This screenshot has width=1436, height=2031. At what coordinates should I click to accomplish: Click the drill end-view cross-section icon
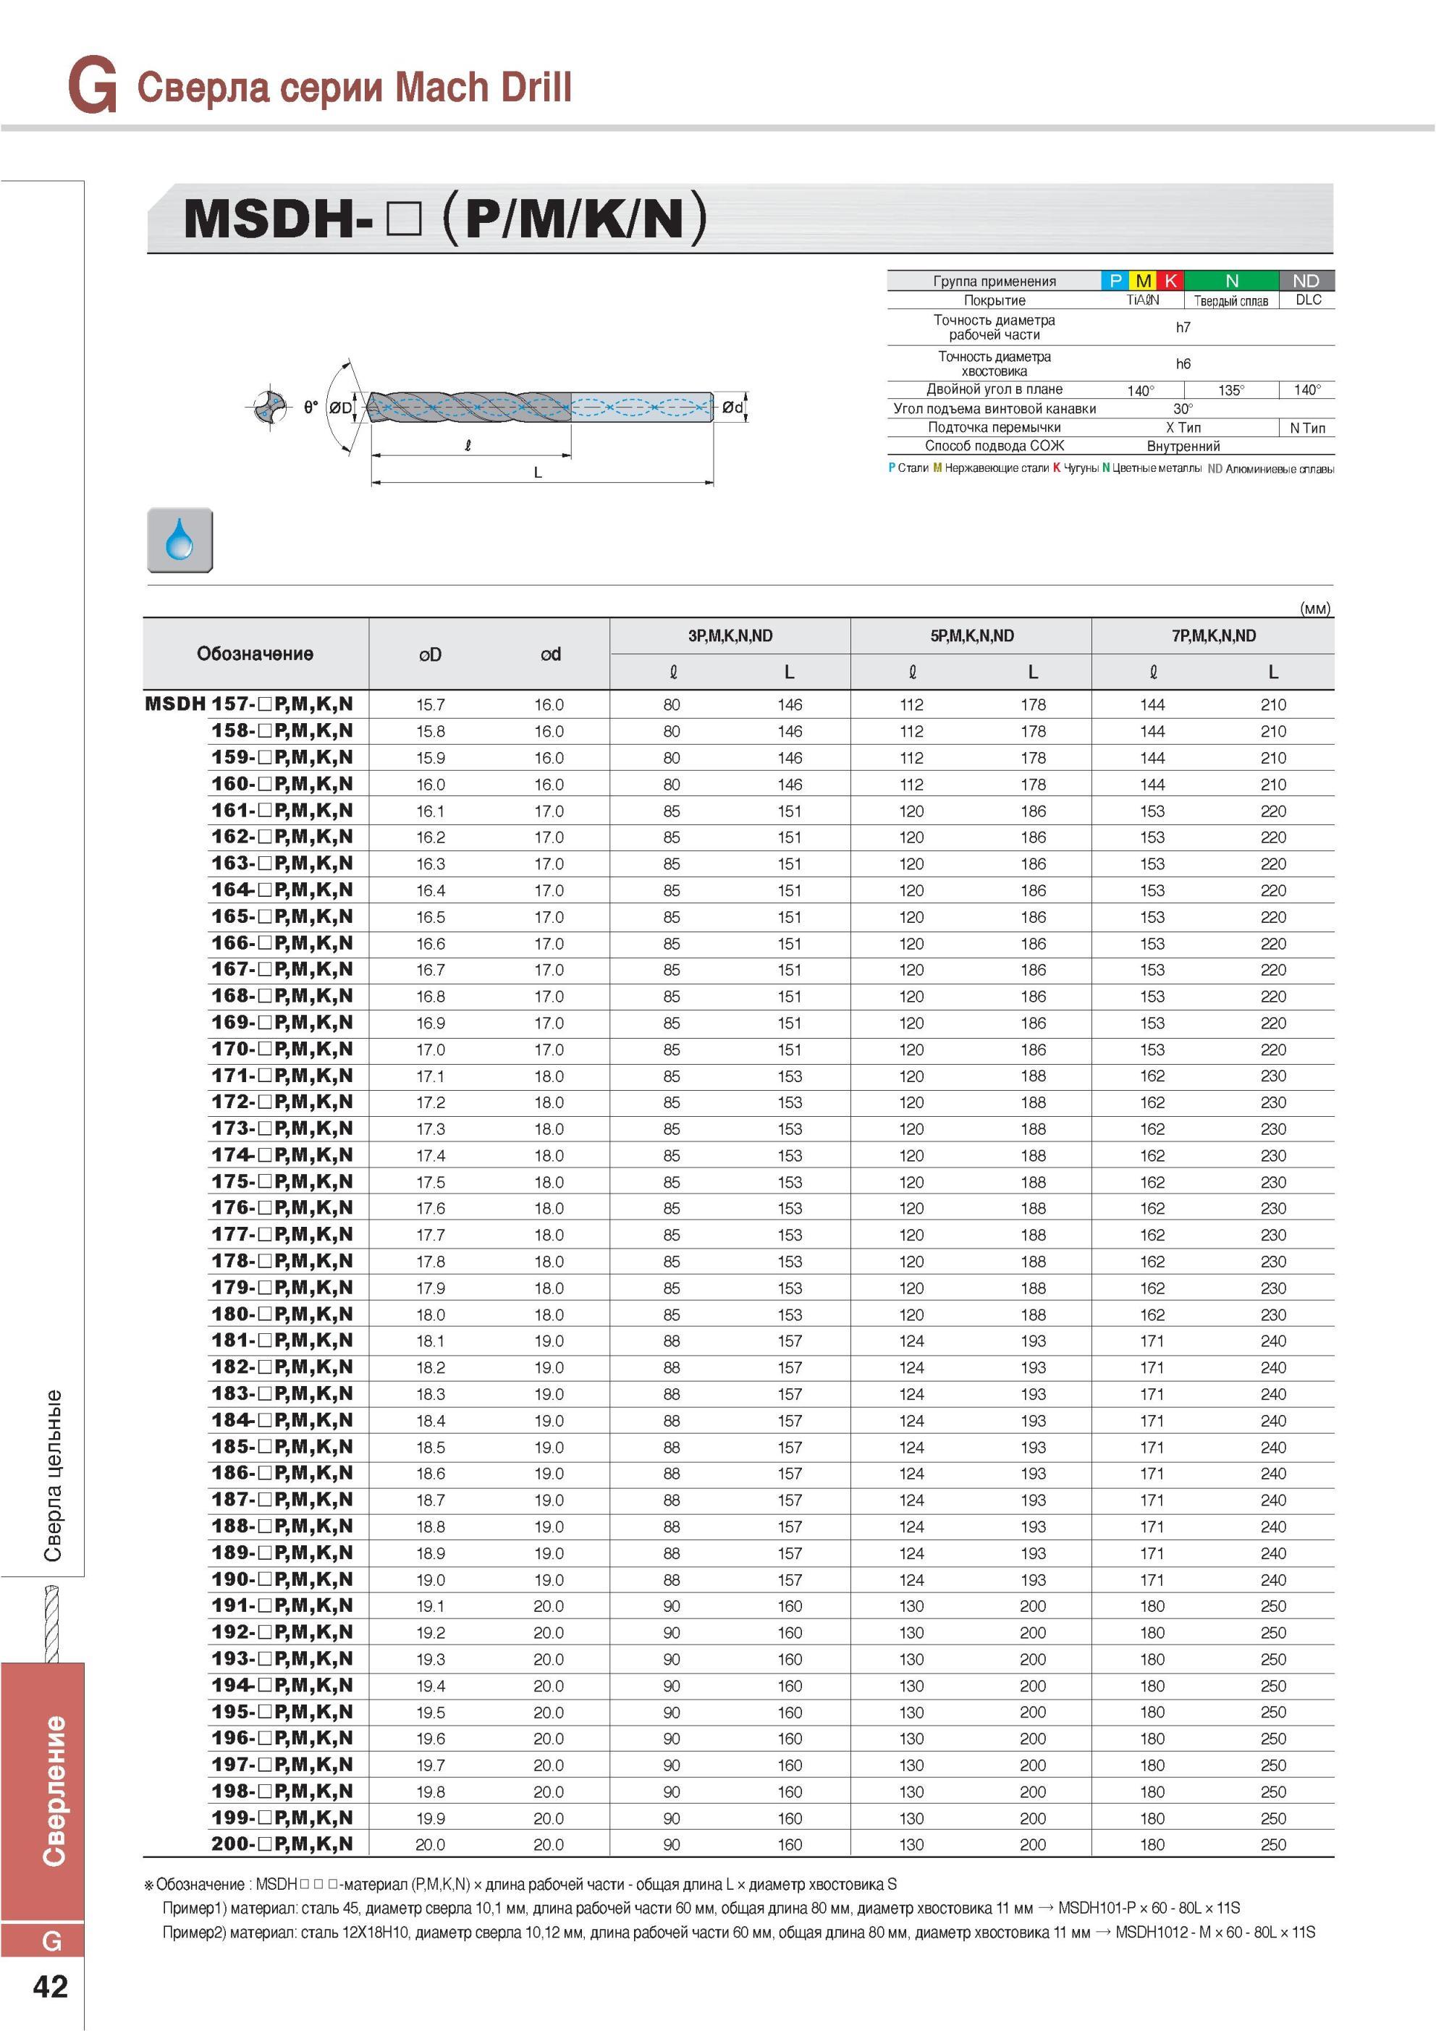(x=271, y=407)
